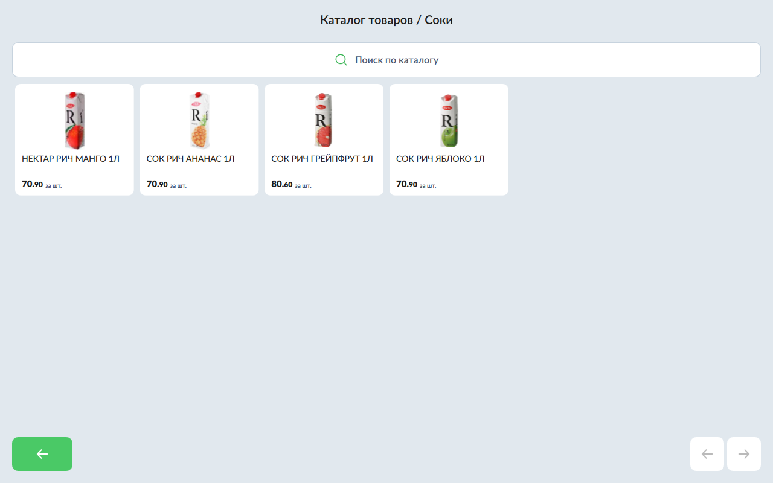This screenshot has width=773, height=483.
Task: Select the grapefruit juice carton image
Action: point(324,120)
